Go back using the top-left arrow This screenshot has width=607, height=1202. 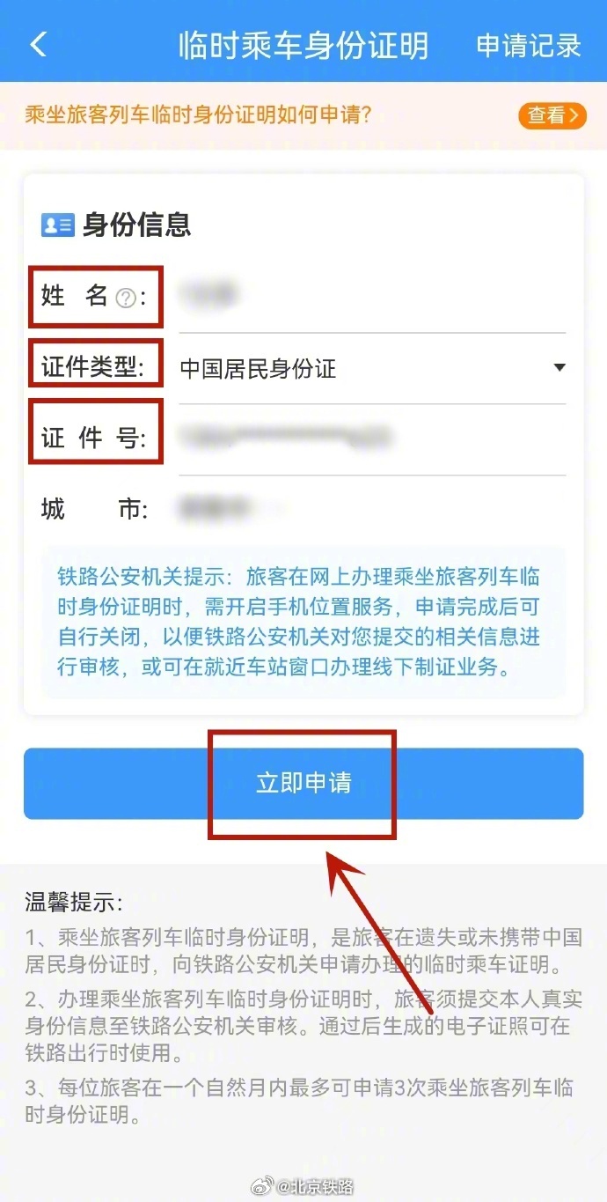pyautogui.click(x=38, y=44)
